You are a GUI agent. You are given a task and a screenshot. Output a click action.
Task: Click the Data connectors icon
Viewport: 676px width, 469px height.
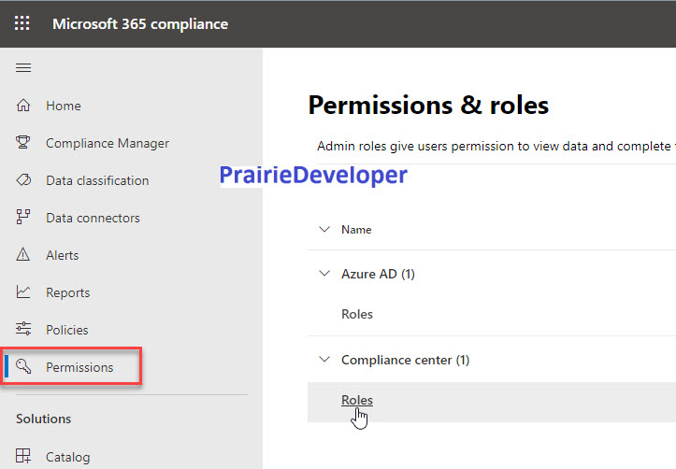point(23,217)
